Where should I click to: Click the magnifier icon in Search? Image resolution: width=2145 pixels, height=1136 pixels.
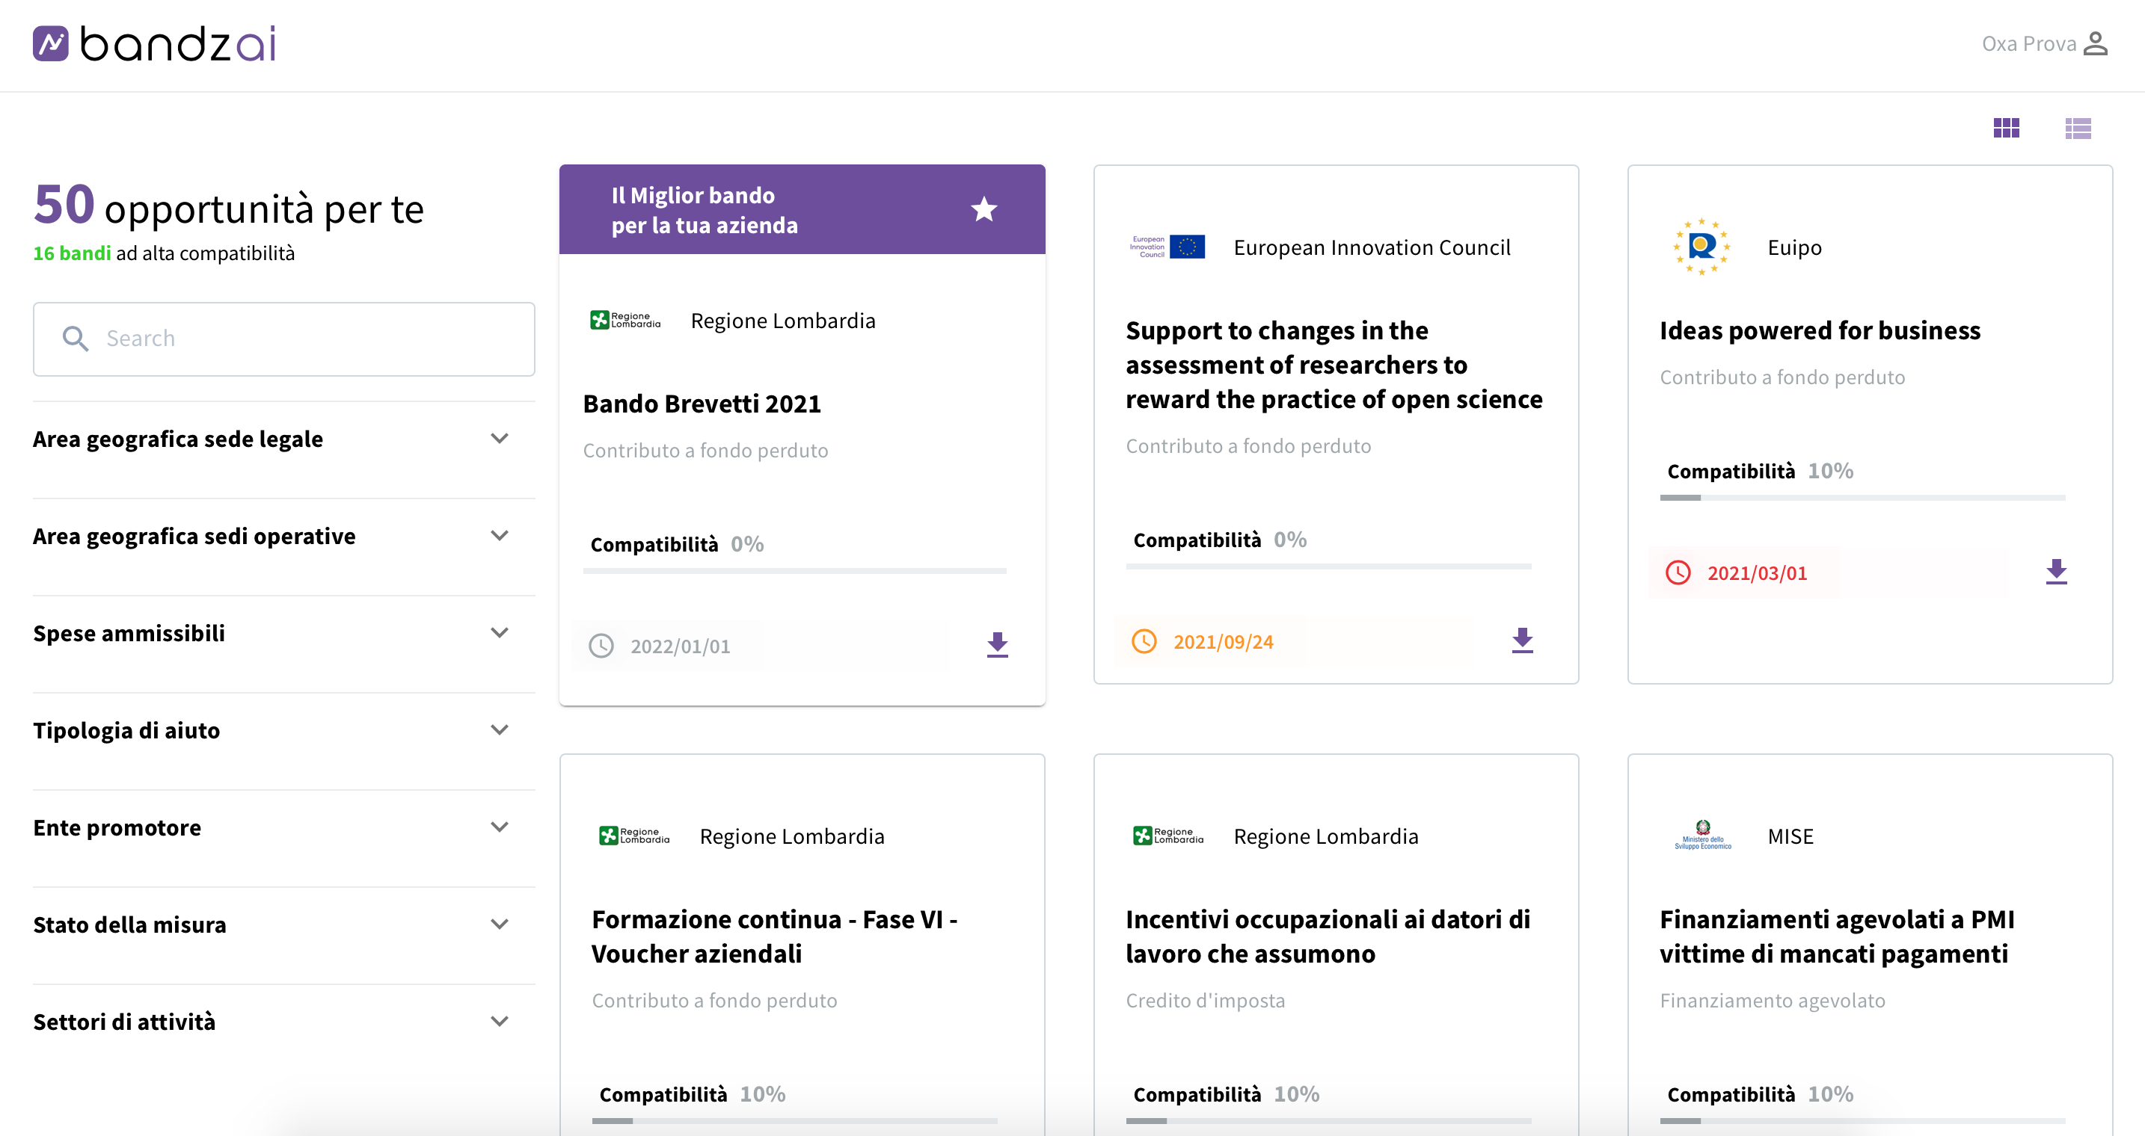75,339
